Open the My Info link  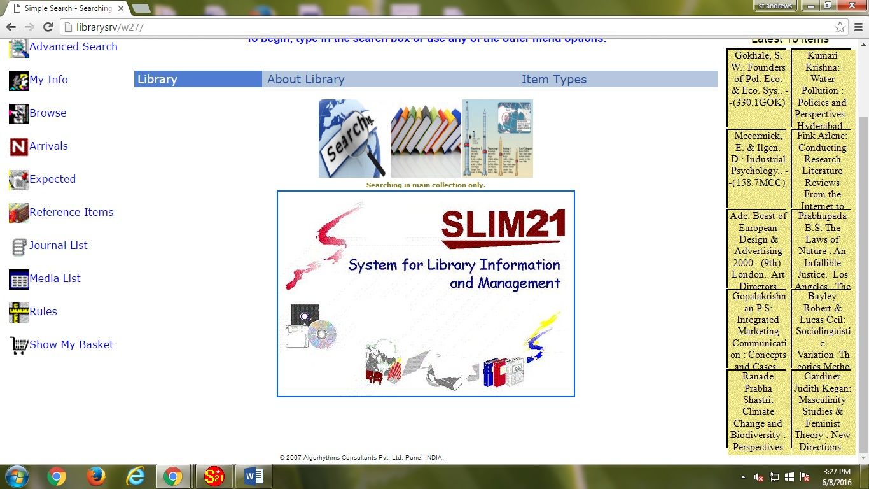(48, 80)
